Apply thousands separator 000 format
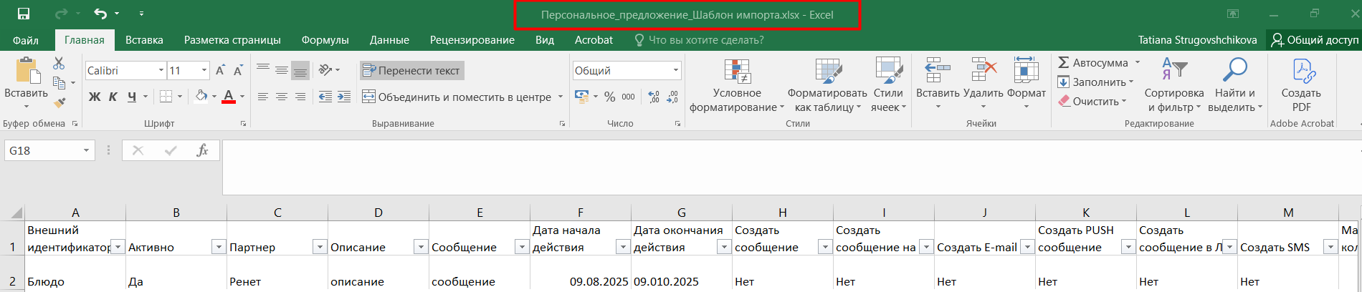 tap(629, 97)
